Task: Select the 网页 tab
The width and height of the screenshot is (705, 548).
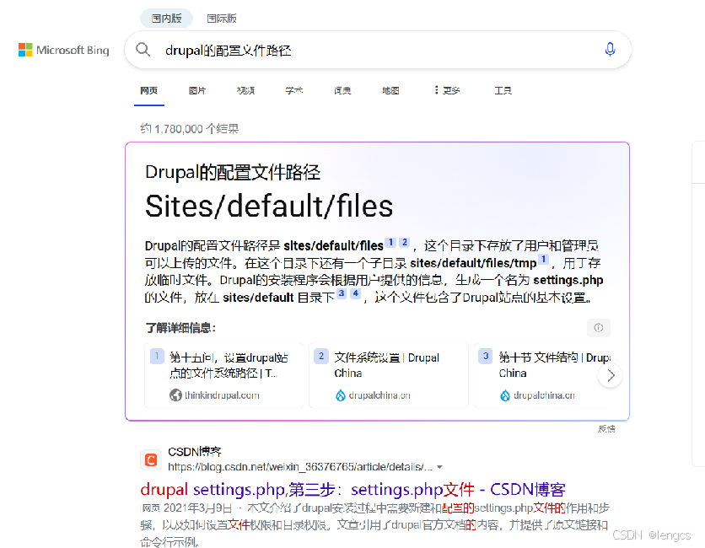Action: (x=148, y=90)
